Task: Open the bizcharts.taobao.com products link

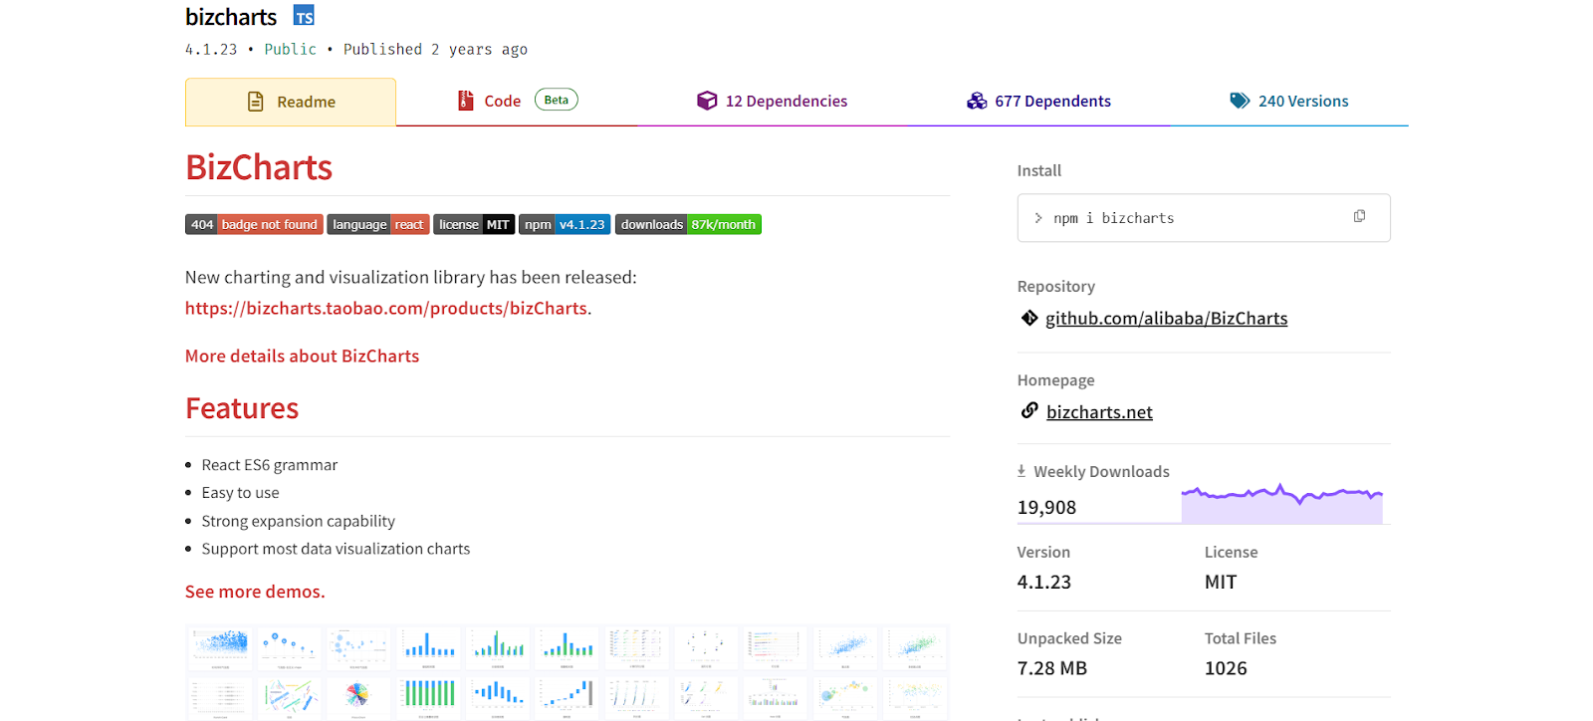Action: [385, 309]
